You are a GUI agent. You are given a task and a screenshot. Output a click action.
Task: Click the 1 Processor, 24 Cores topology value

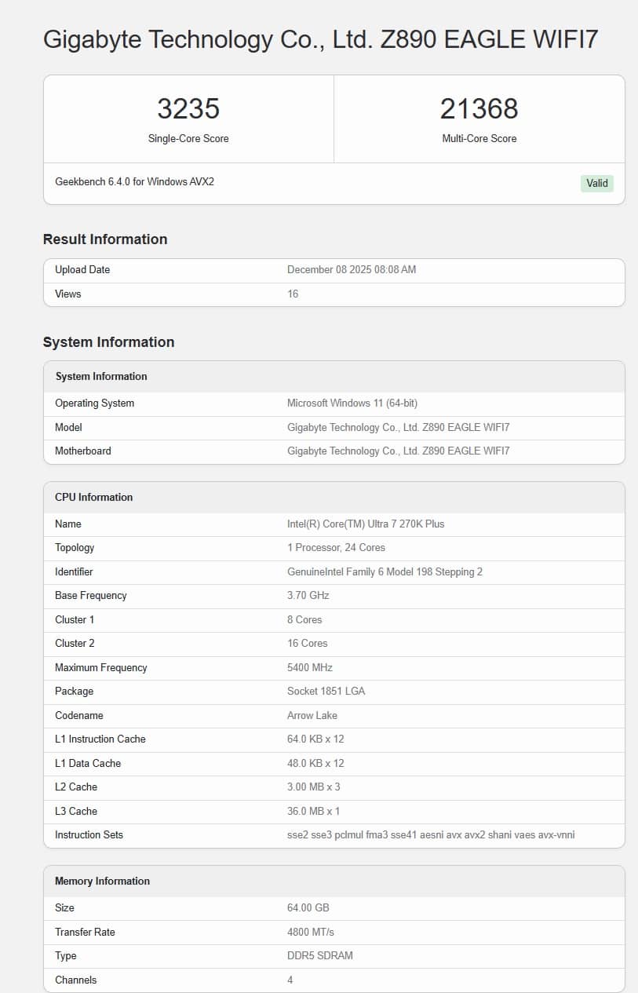click(x=336, y=547)
